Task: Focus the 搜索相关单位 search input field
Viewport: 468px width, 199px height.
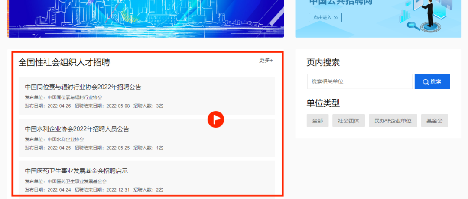Action: coord(360,81)
